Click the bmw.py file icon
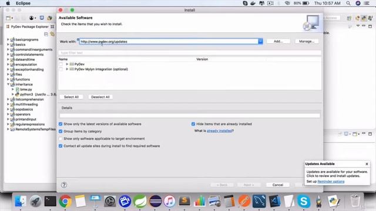The image size is (376, 211). click(x=18, y=89)
